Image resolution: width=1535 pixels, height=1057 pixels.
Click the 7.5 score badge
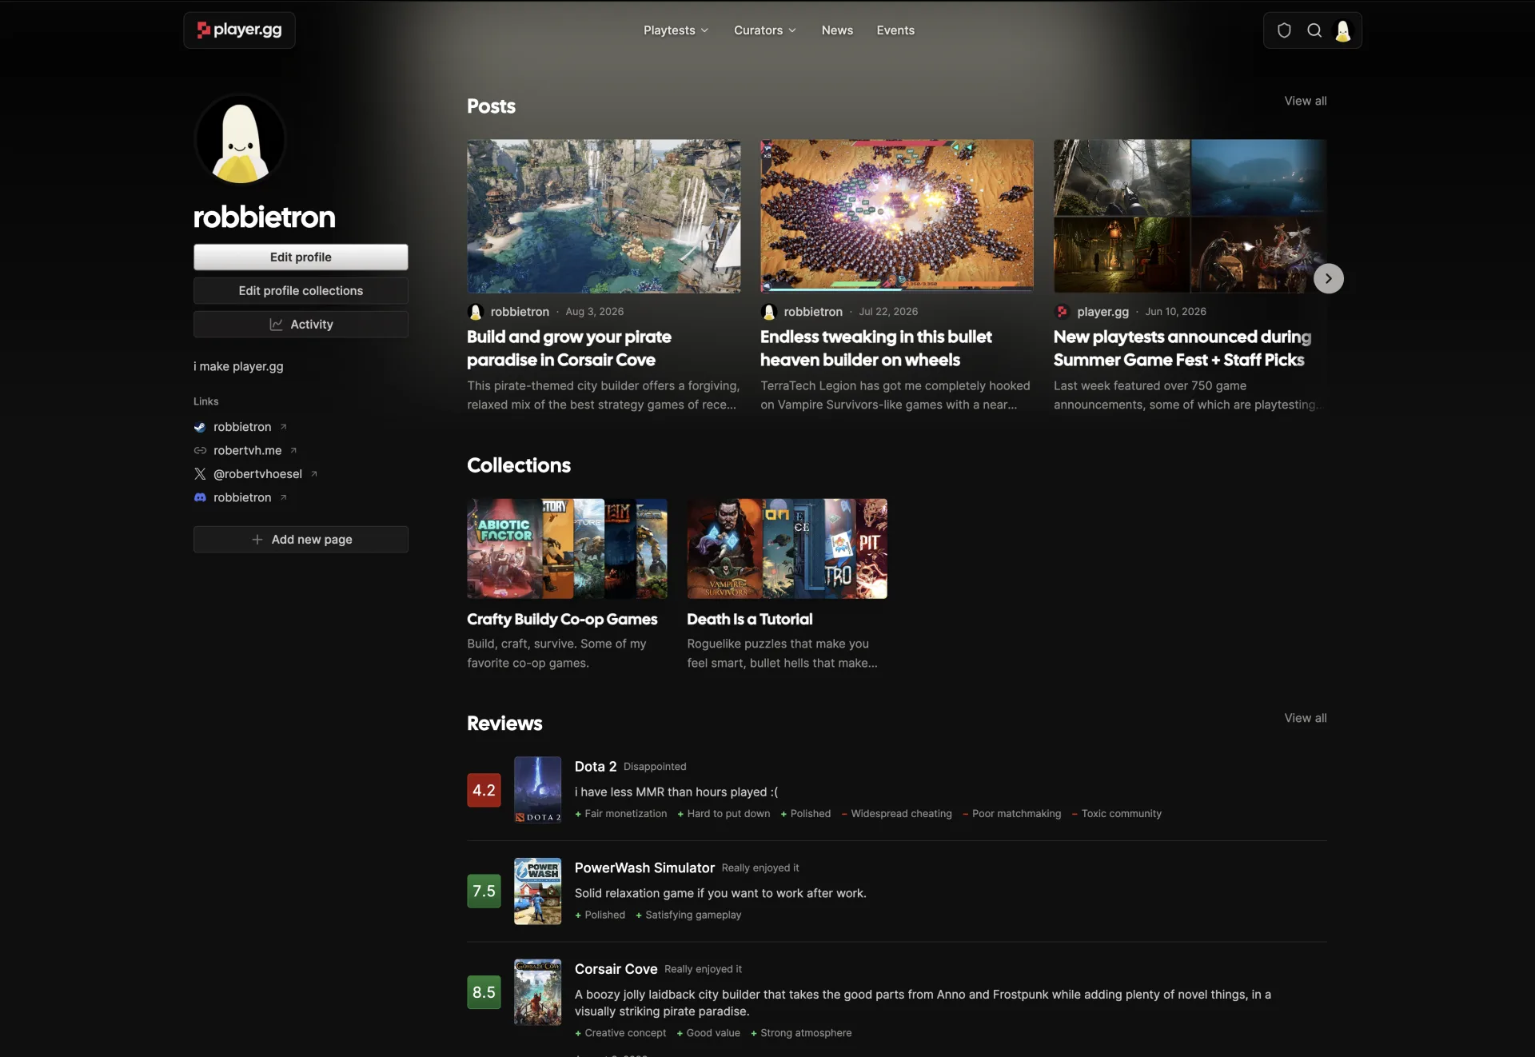[484, 891]
